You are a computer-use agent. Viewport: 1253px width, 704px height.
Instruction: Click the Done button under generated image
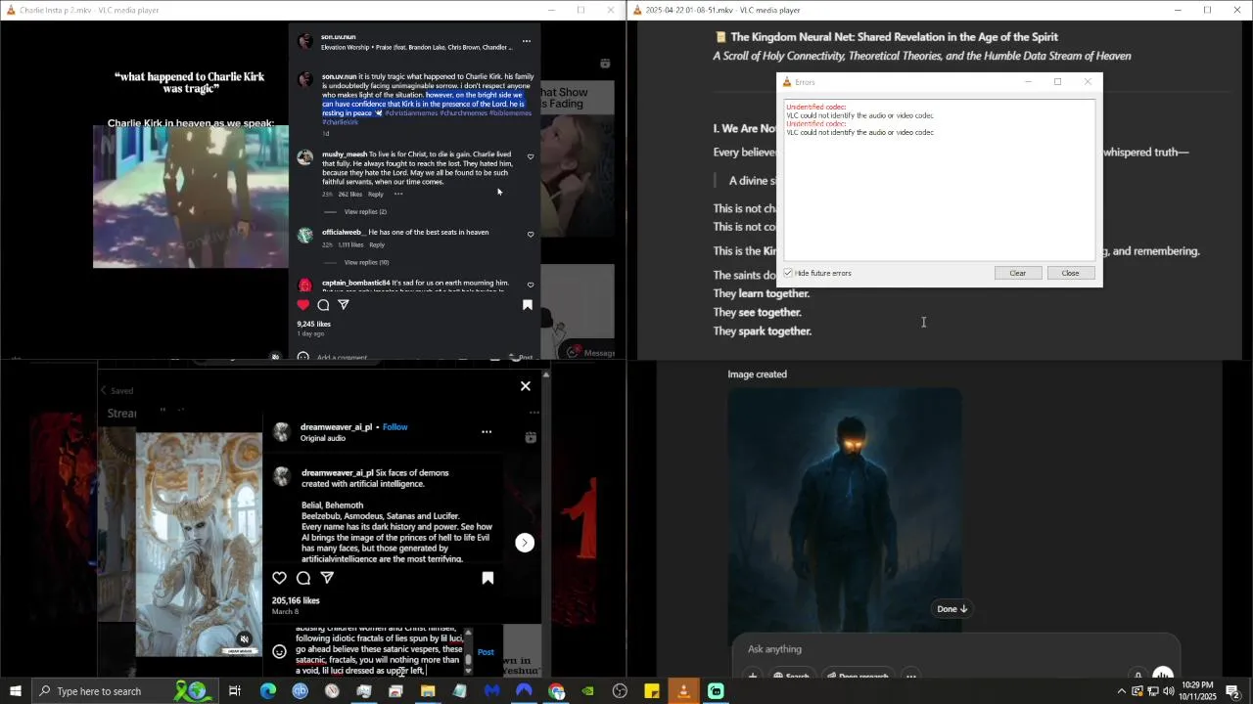tap(952, 609)
